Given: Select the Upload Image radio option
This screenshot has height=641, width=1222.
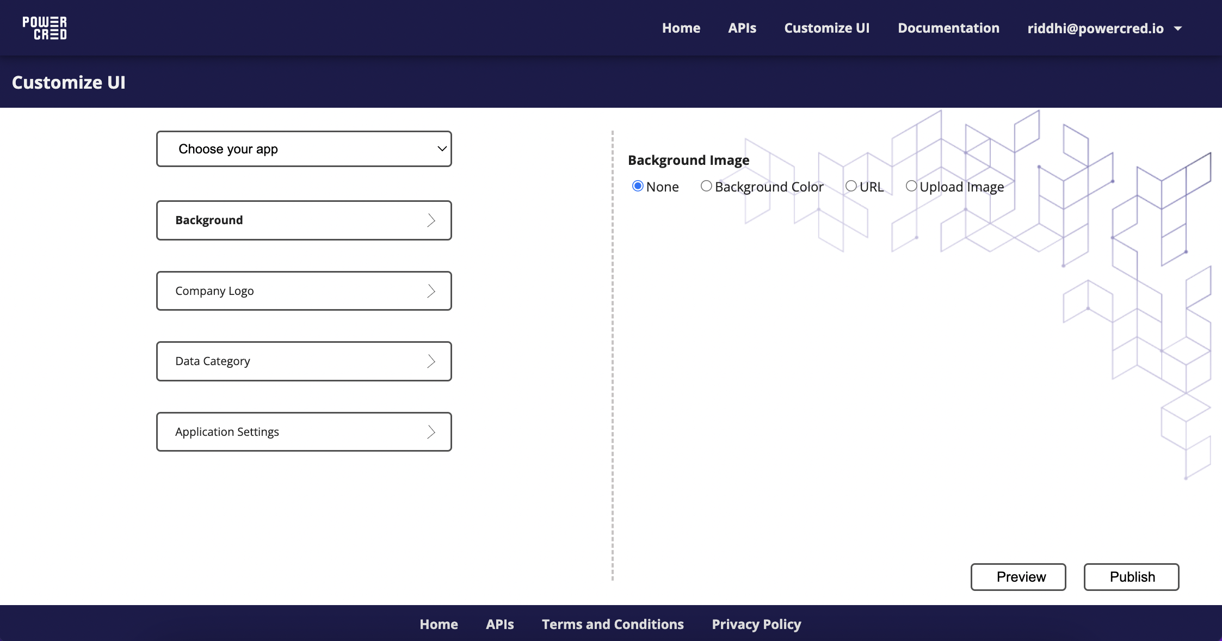Looking at the screenshot, I should 911,186.
